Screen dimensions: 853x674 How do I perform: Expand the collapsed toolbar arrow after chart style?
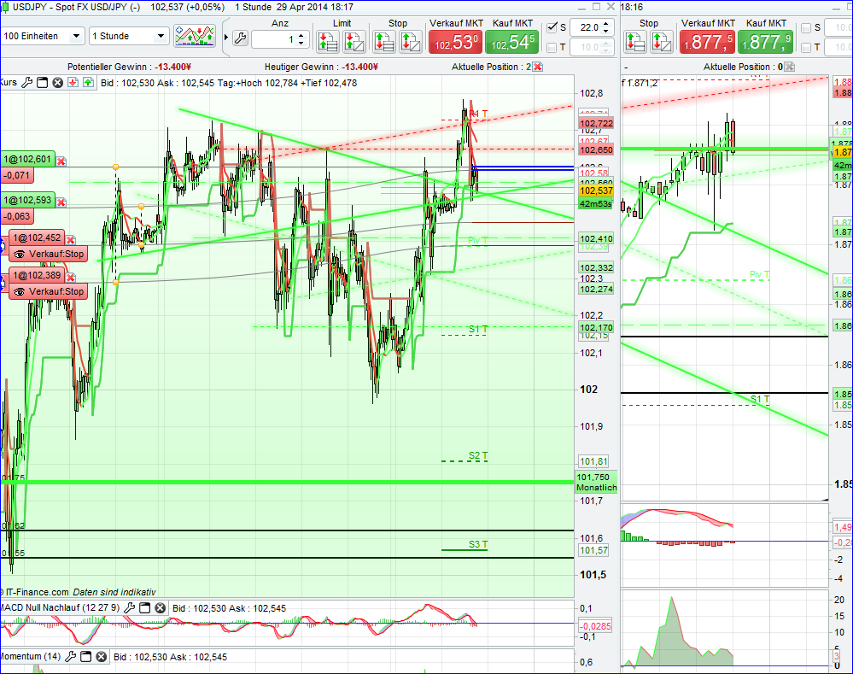tap(225, 38)
